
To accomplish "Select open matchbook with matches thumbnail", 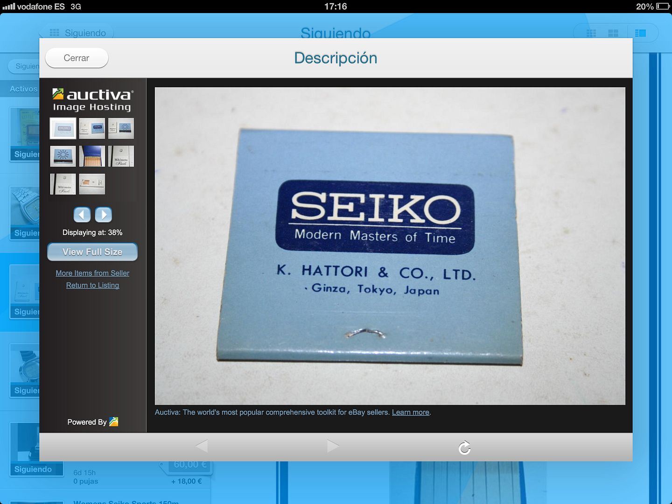I will click(92, 156).
